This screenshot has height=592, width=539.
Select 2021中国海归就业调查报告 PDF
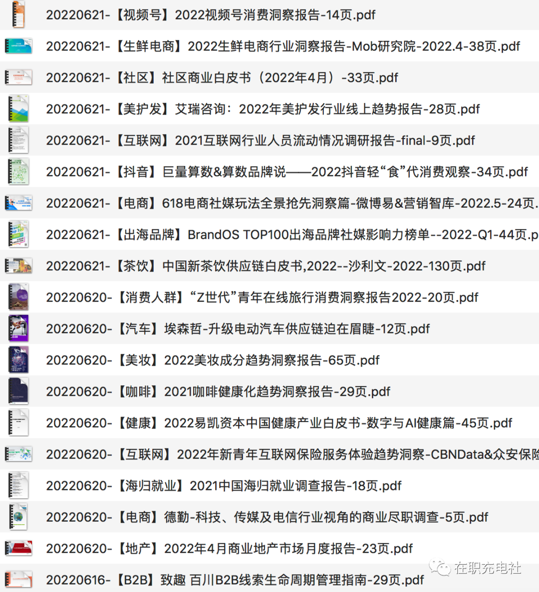224,486
